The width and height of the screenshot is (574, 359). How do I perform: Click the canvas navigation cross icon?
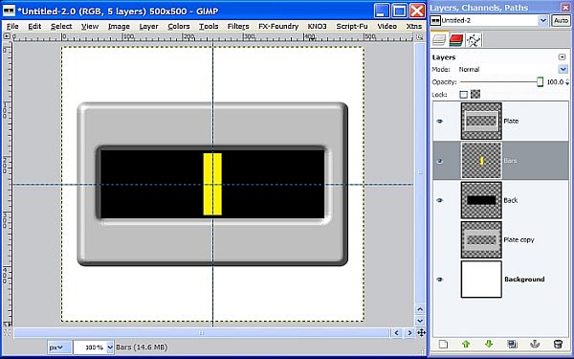pos(421,332)
